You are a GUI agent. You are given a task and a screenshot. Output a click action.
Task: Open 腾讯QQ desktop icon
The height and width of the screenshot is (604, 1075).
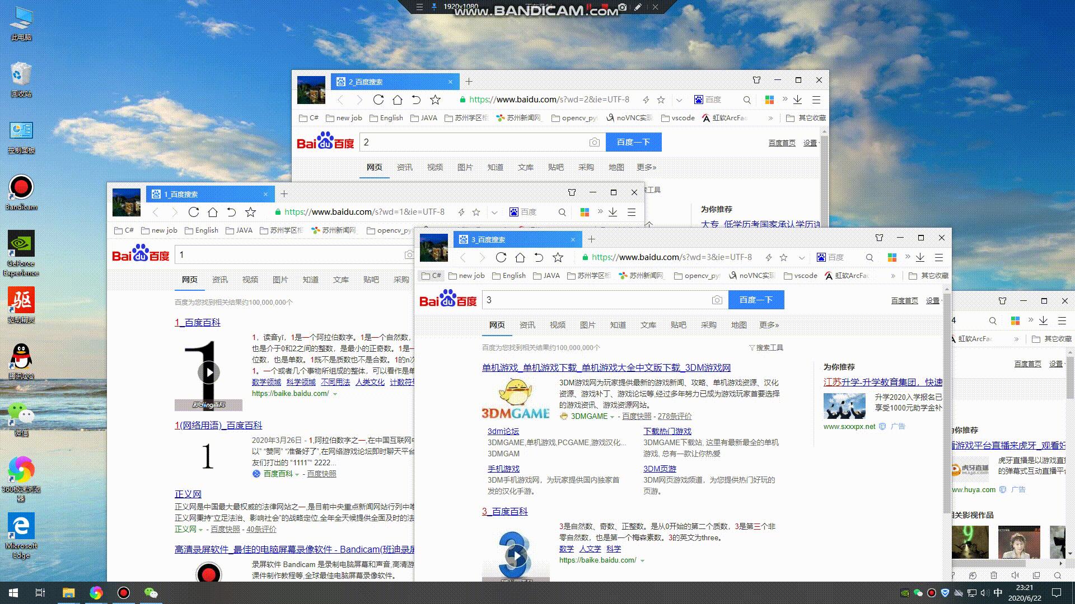(x=21, y=361)
